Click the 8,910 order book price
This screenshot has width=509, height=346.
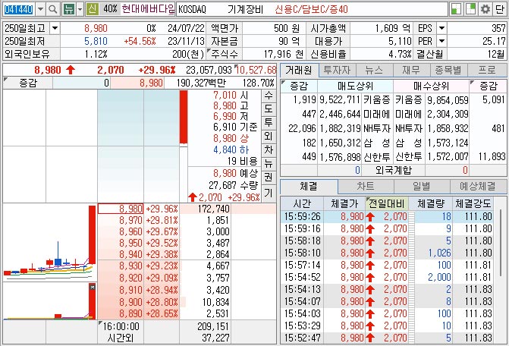[131, 290]
